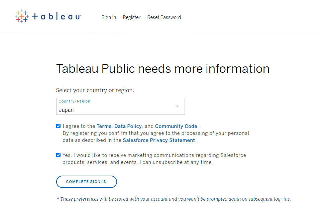Open the Sign In page

click(x=109, y=17)
